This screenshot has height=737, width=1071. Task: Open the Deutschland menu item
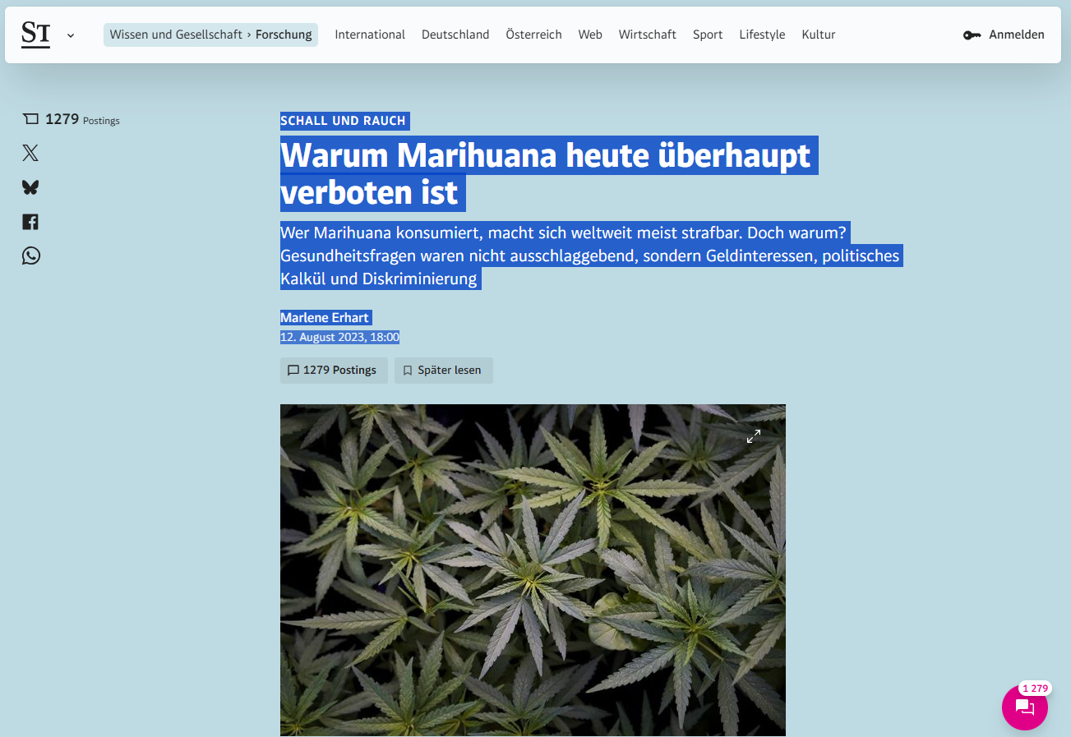tap(455, 35)
